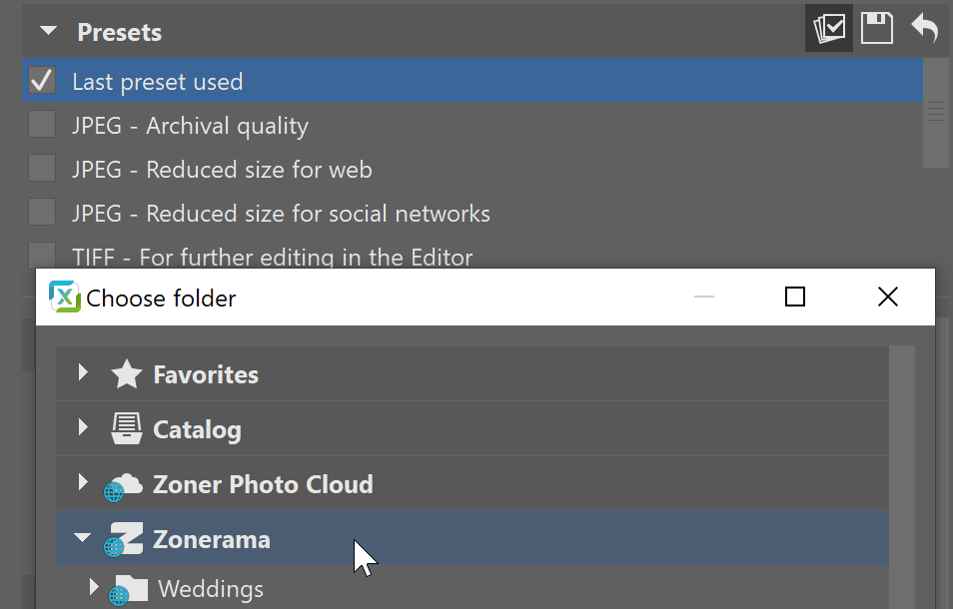Expand the Catalog tree node
Image resolution: width=953 pixels, height=609 pixels.
point(83,427)
